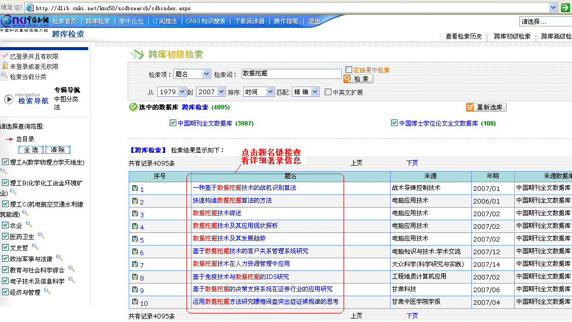The image size is (572, 322).
Task: Open 操作指南 in top menu
Action: coord(286,21)
